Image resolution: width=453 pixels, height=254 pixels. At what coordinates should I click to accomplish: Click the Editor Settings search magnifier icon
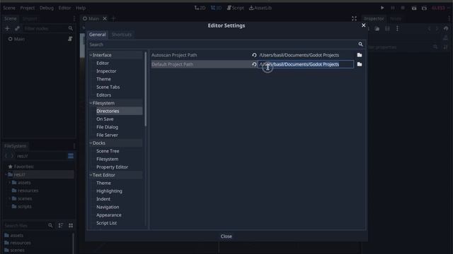tap(360, 44)
